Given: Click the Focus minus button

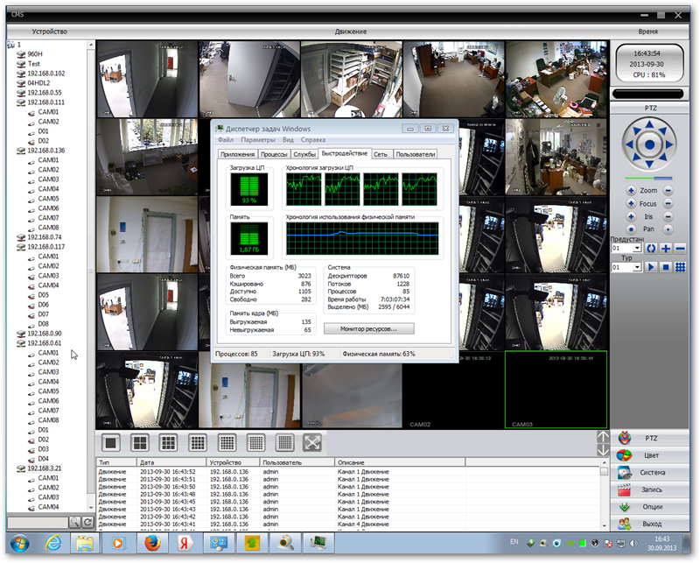Looking at the screenshot, I should tap(668, 203).
